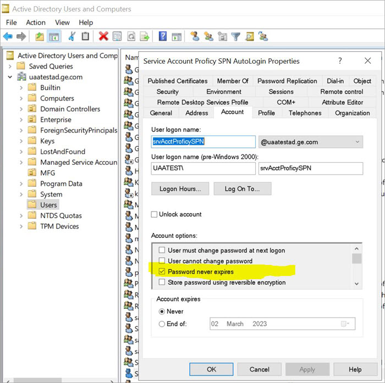Click the Create new user icon
Viewport: 385px width, 383px height.
195,36
